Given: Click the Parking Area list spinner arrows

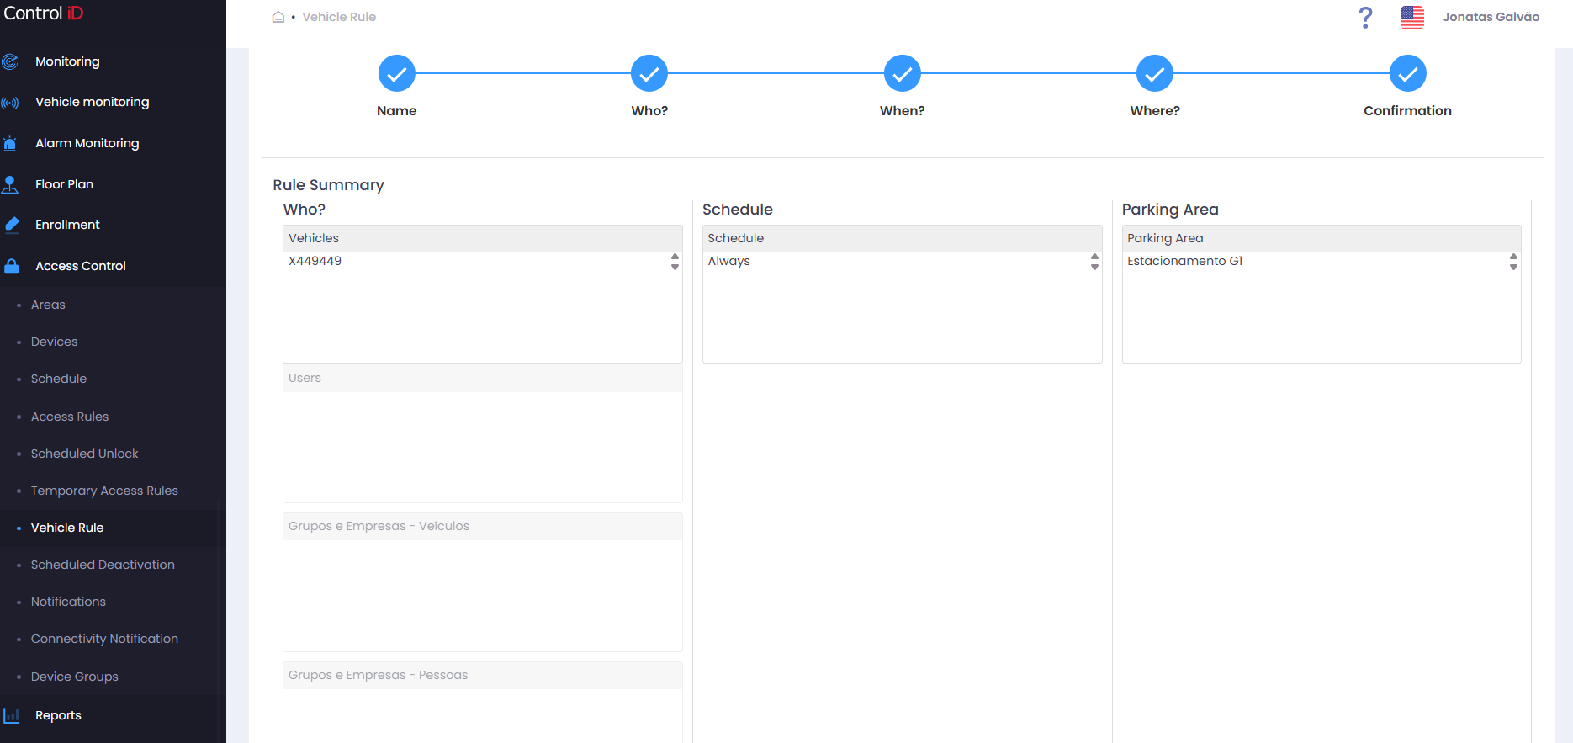Looking at the screenshot, I should 1513,262.
